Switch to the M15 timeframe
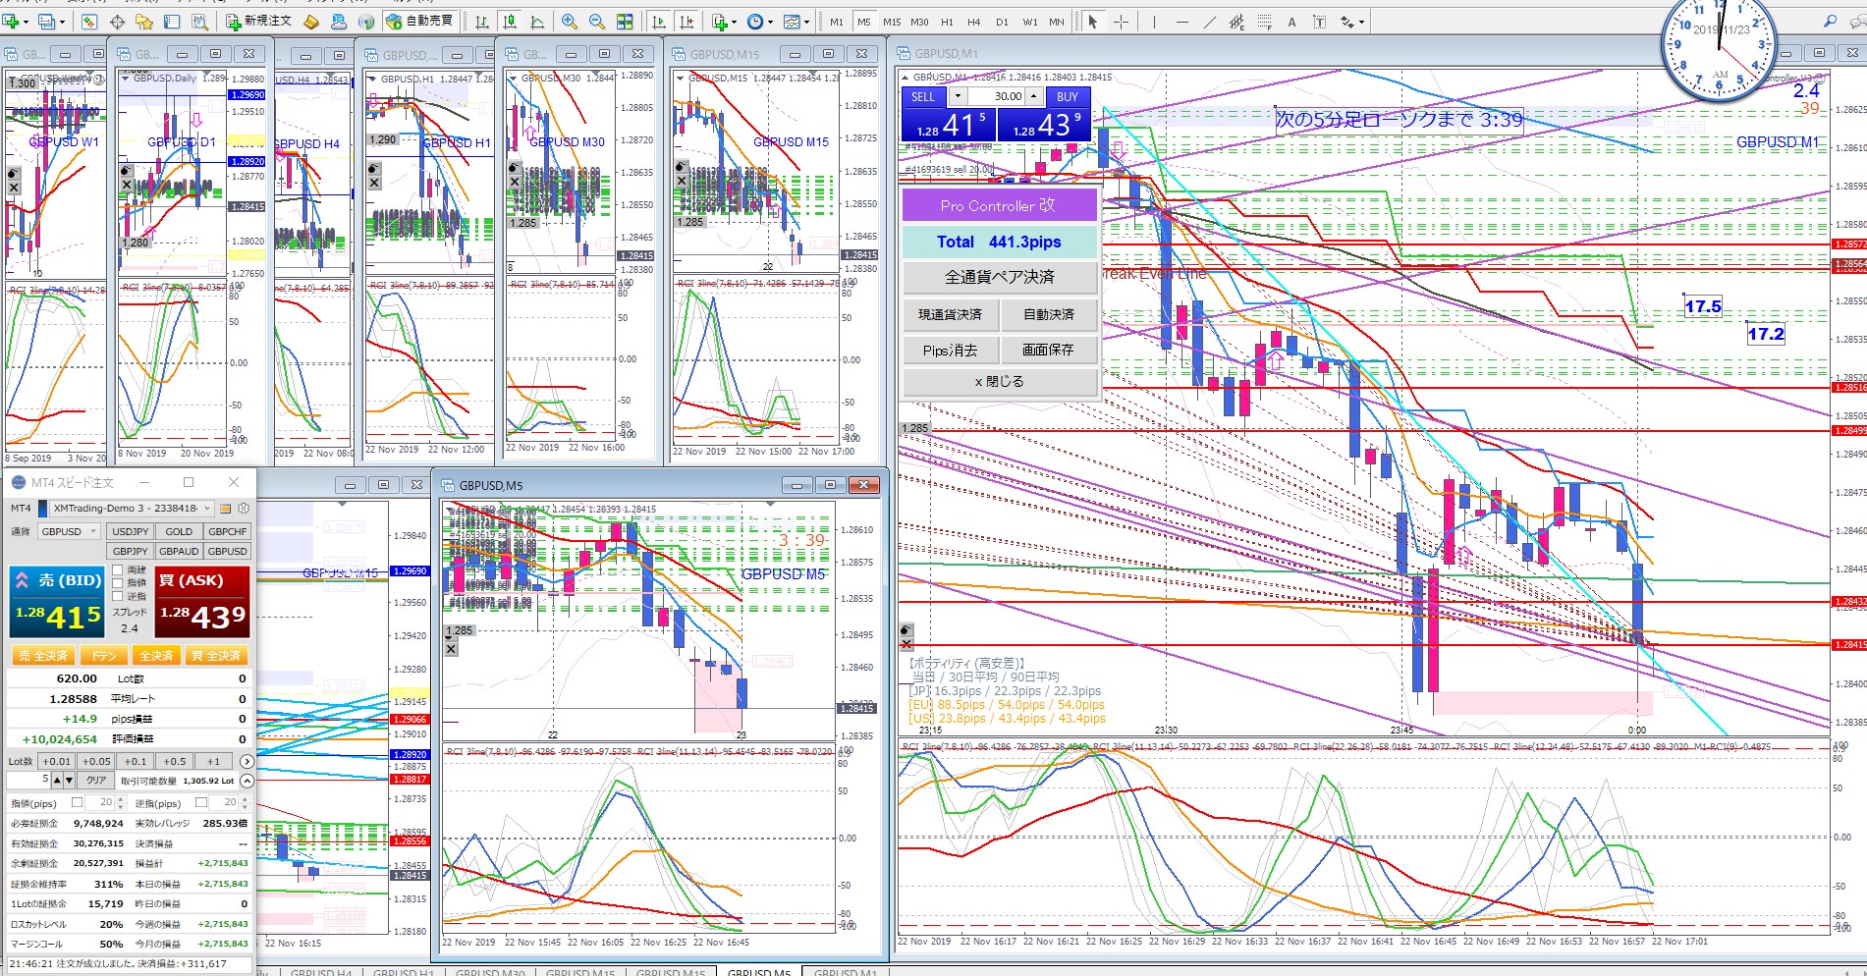The image size is (1867, 976). (x=891, y=22)
